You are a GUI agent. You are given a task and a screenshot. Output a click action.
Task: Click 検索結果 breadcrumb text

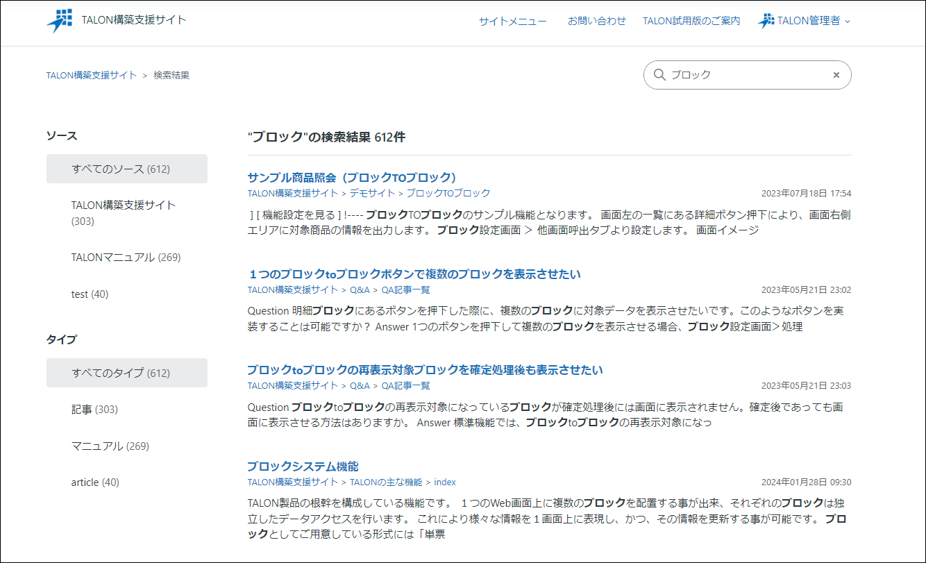tap(171, 75)
